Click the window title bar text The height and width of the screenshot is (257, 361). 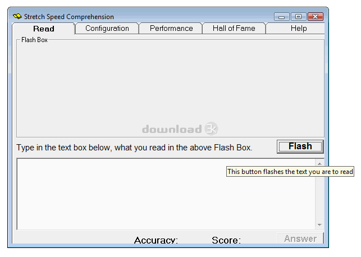point(69,17)
